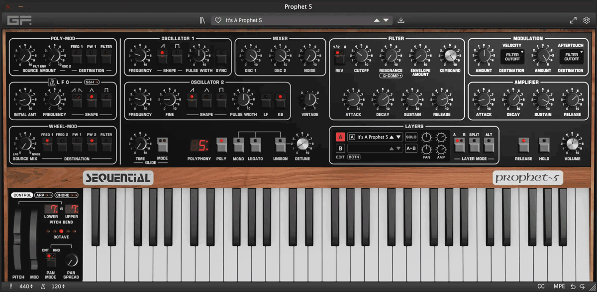Adjust tuning 440 stepper
The image size is (597, 292).
(26, 287)
